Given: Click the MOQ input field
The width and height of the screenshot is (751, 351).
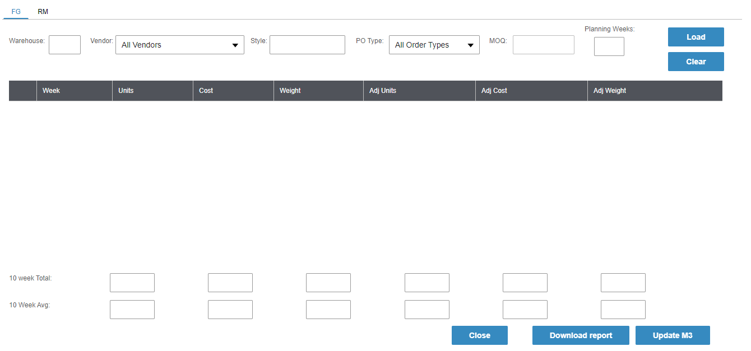Looking at the screenshot, I should tap(544, 45).
